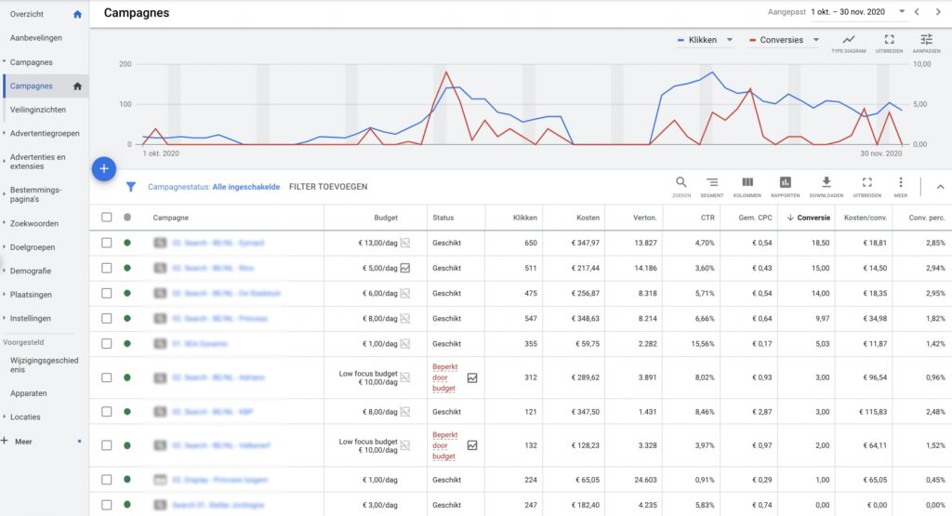This screenshot has height=516, width=952.
Task: Click FILTER TOEVOEGEN
Action: (x=328, y=187)
